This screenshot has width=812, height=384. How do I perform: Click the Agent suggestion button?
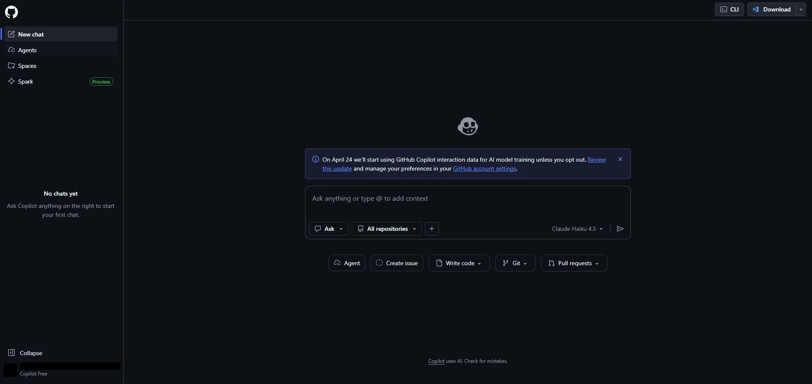(347, 263)
